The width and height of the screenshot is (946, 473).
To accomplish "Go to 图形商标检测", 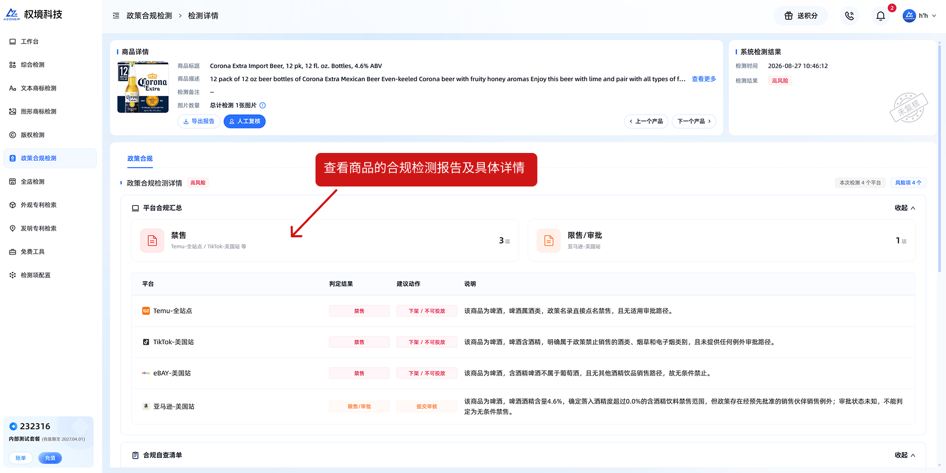I will pyautogui.click(x=50, y=112).
